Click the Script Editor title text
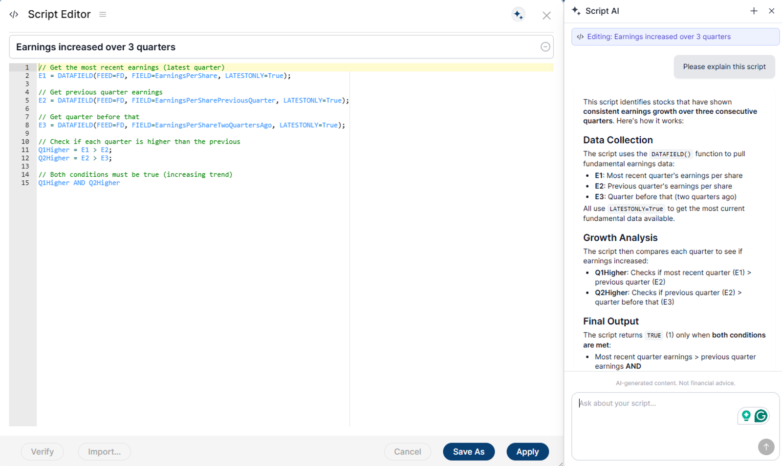The height and width of the screenshot is (466, 782). (59, 15)
